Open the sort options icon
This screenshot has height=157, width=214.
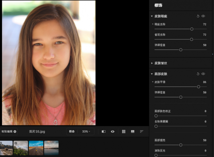[x=142, y=131]
